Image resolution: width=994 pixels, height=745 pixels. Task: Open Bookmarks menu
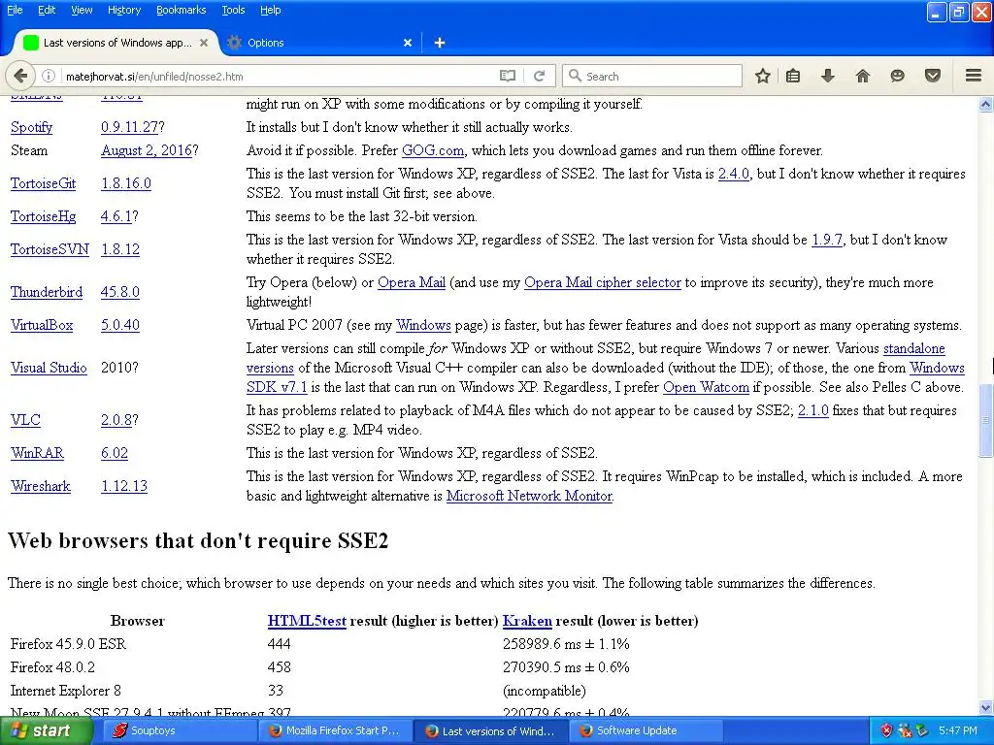tap(182, 10)
